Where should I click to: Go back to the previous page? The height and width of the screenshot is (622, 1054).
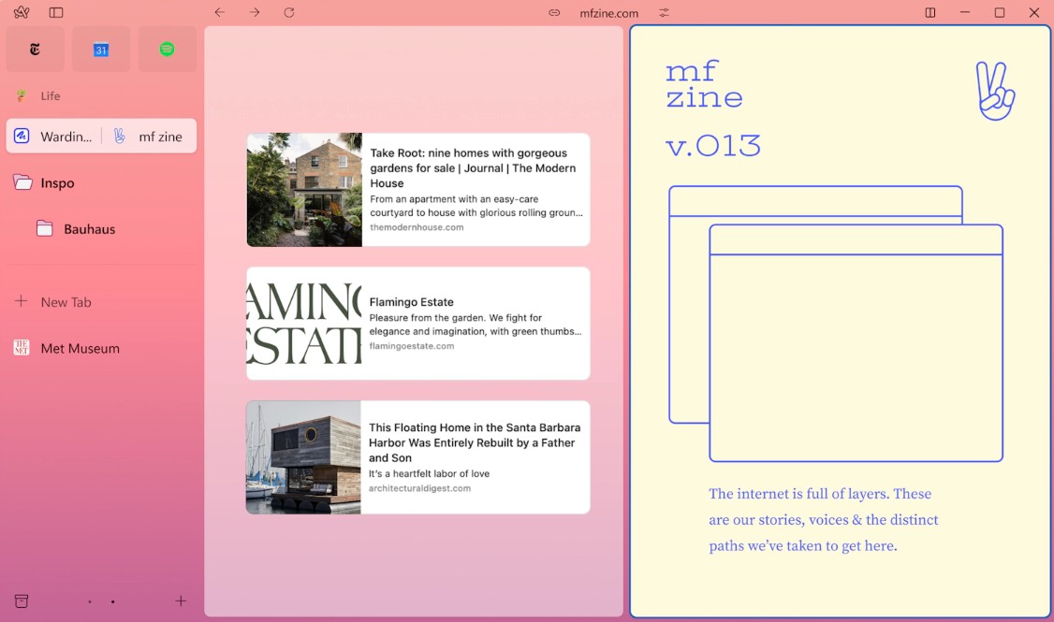[x=219, y=12]
